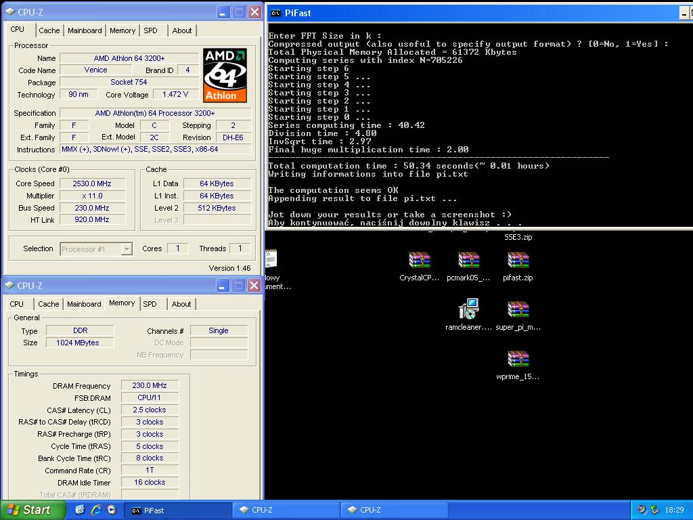The width and height of the screenshot is (693, 520).
Task: Click the HT Link 920.0 MHz value
Action: [92, 219]
